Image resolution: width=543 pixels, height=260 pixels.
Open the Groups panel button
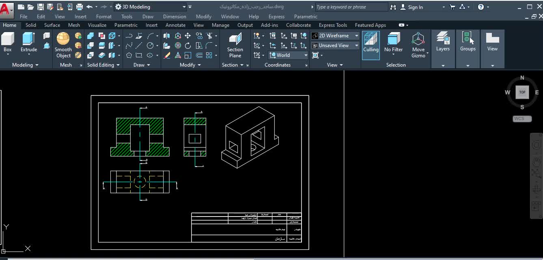pos(468,49)
